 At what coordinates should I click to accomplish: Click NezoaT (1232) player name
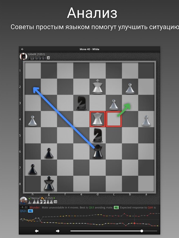click(42, 198)
